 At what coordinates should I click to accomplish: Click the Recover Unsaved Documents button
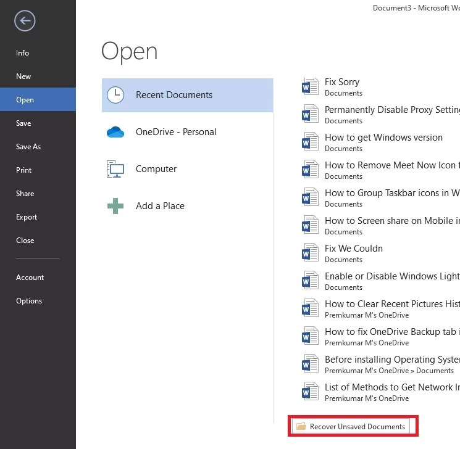(351, 426)
